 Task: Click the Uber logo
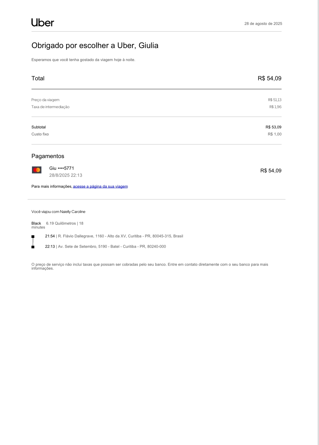tap(43, 23)
